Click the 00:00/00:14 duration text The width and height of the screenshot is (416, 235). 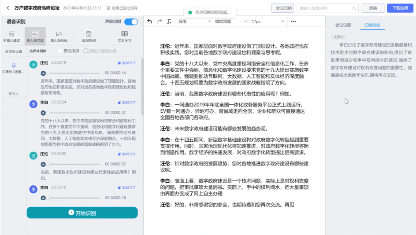[x=115, y=73]
